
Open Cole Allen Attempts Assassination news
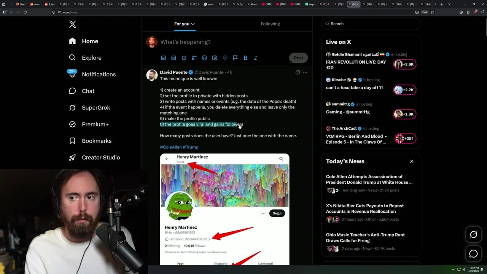(x=369, y=179)
